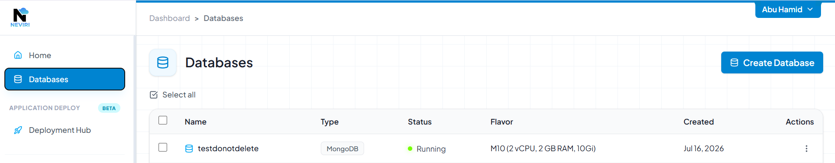Tick the table header checkbox
The image size is (835, 163).
click(x=163, y=120)
